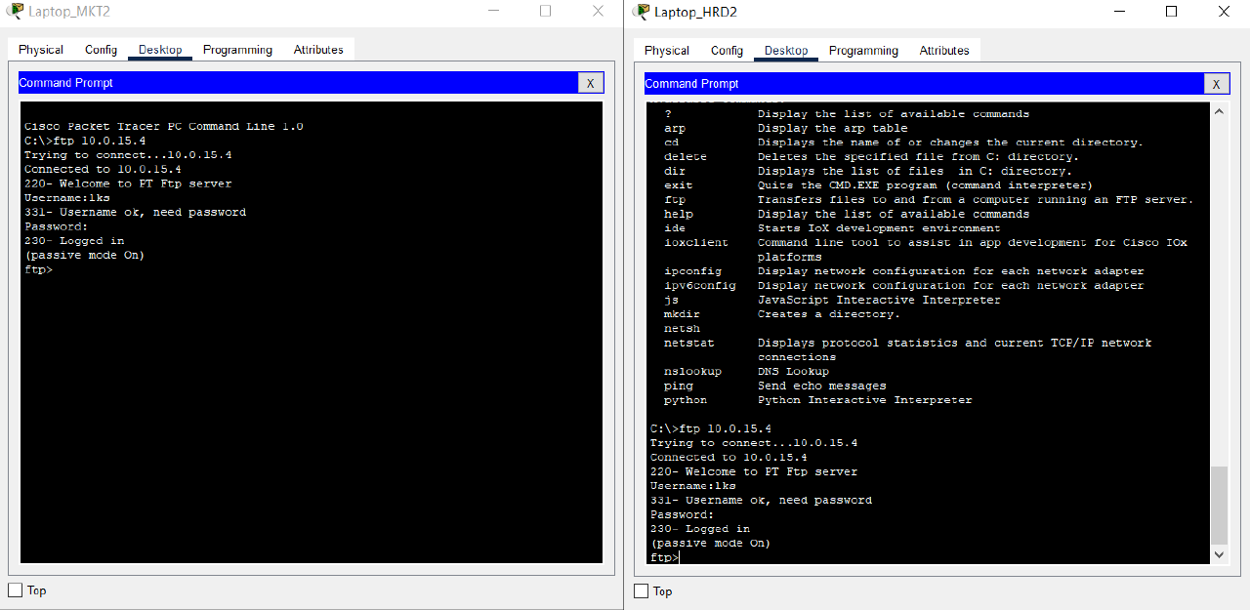The width and height of the screenshot is (1250, 610).
Task: Click the scrollbar down arrow in Laptop_HRD2
Action: click(x=1219, y=554)
